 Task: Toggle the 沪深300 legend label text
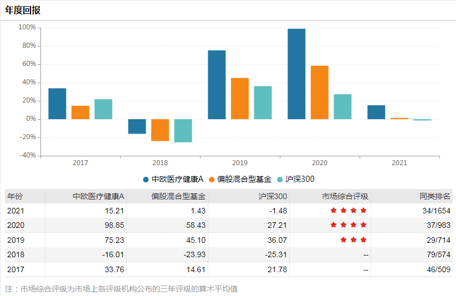(300, 179)
